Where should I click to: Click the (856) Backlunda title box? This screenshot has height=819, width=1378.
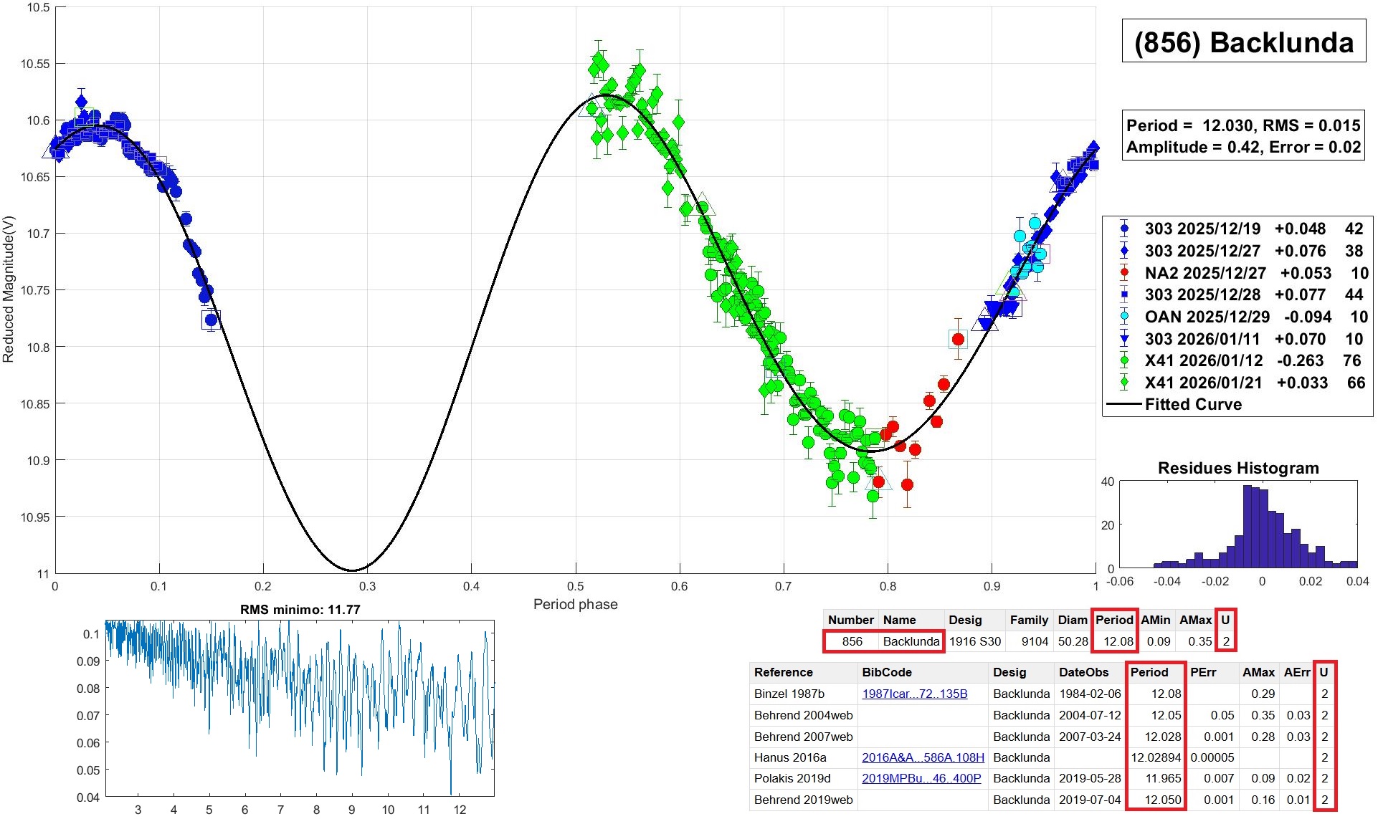1243,42
